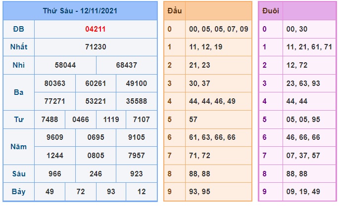Click fourth prize number 0466
This screenshot has height=207, width=339.
pos(81,120)
